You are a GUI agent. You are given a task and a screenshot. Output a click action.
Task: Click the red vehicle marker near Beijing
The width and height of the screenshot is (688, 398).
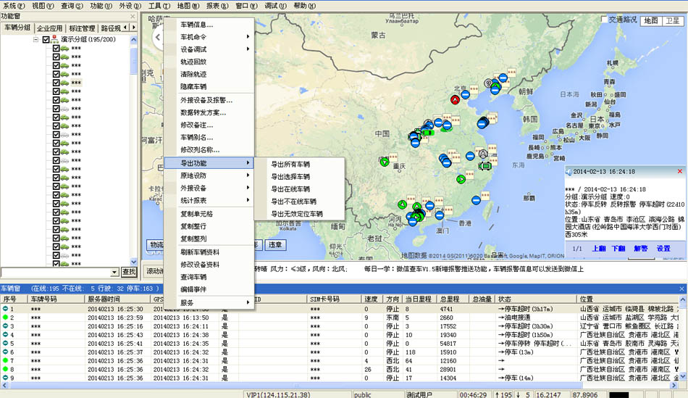point(456,101)
